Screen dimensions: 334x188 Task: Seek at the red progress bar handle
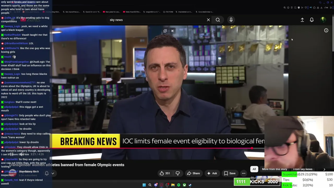(x=252, y=148)
